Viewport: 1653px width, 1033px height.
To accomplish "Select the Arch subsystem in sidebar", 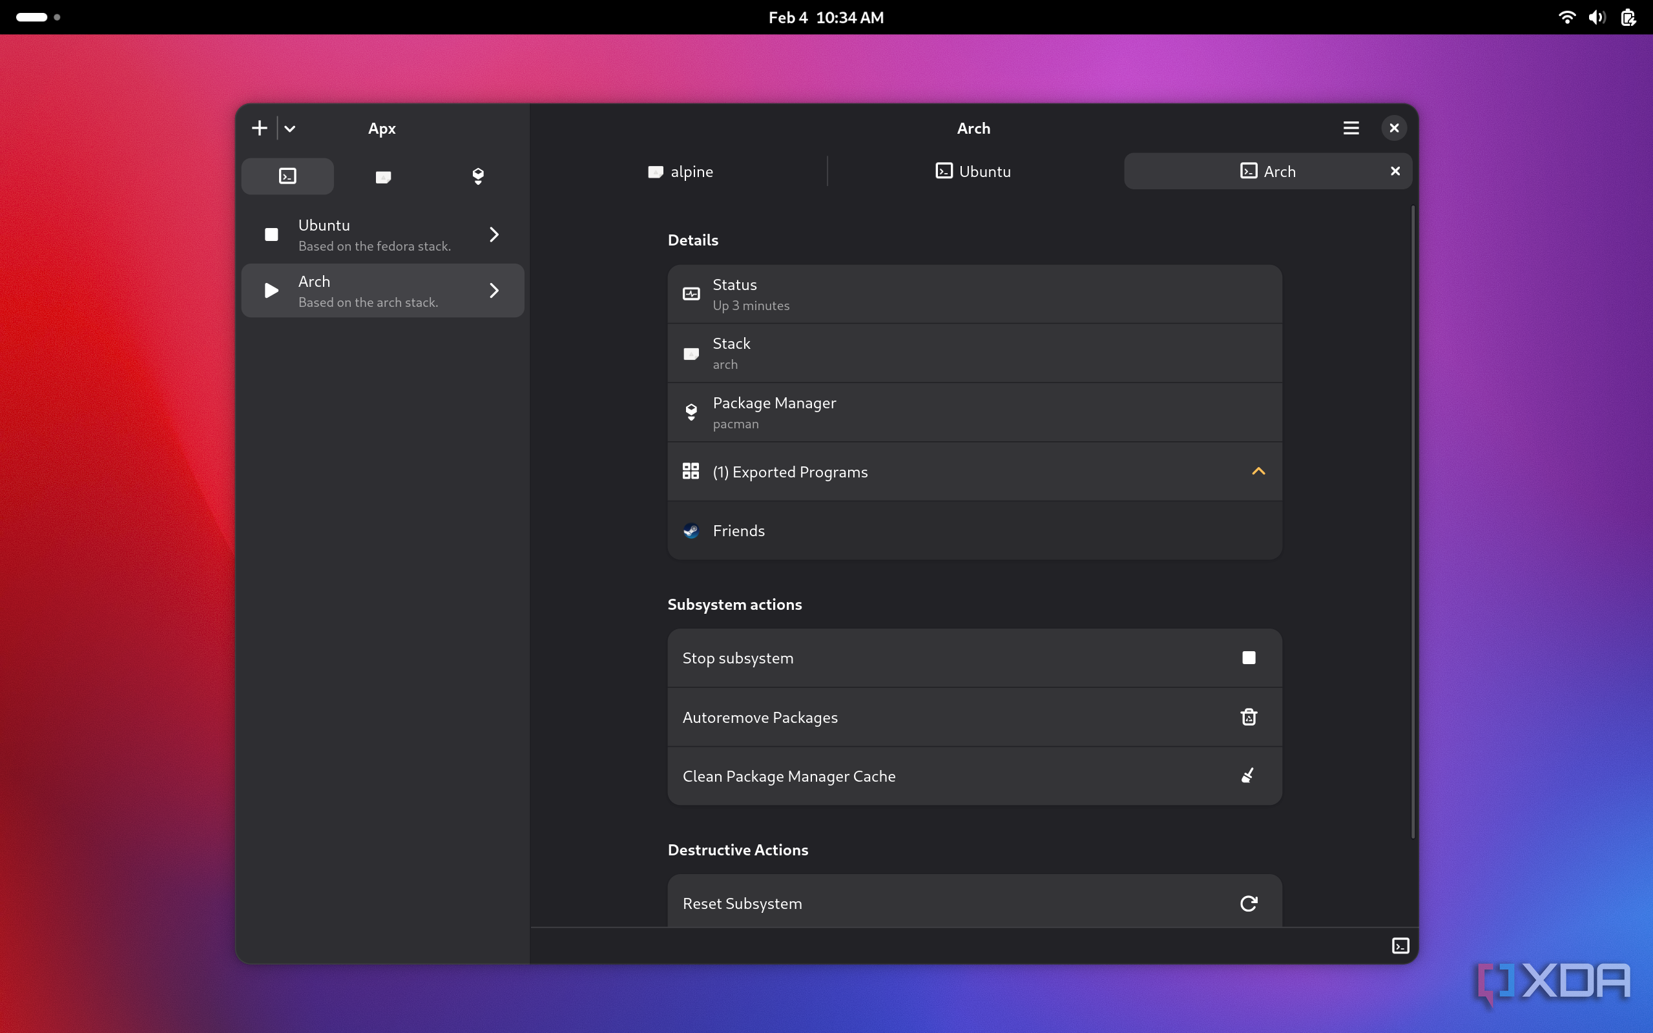I will [383, 290].
